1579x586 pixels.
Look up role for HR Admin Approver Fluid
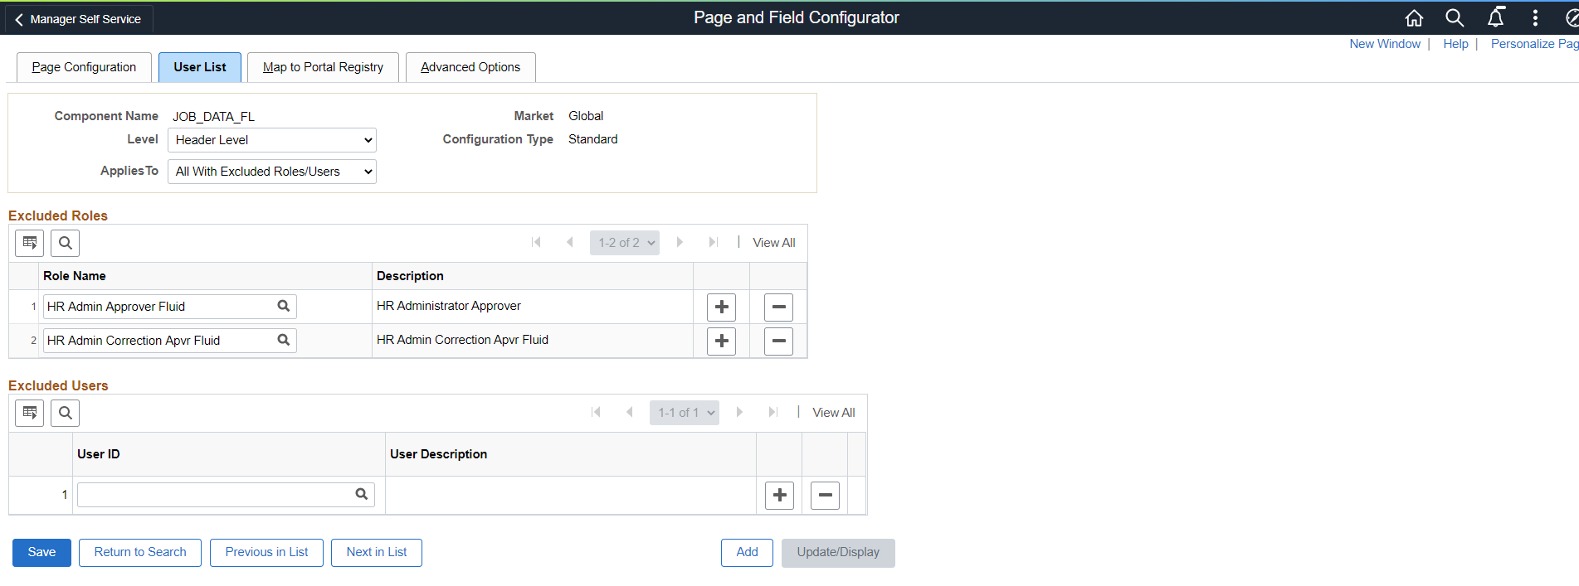click(x=284, y=306)
